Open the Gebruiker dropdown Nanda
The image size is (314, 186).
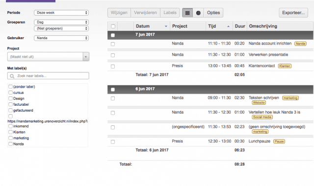click(x=61, y=38)
